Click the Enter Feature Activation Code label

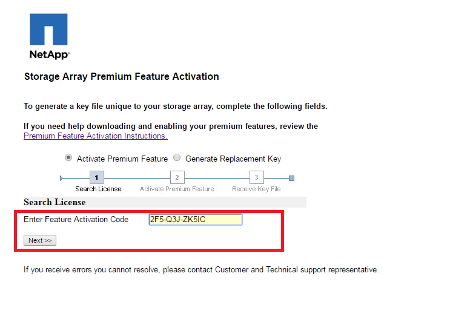76,220
